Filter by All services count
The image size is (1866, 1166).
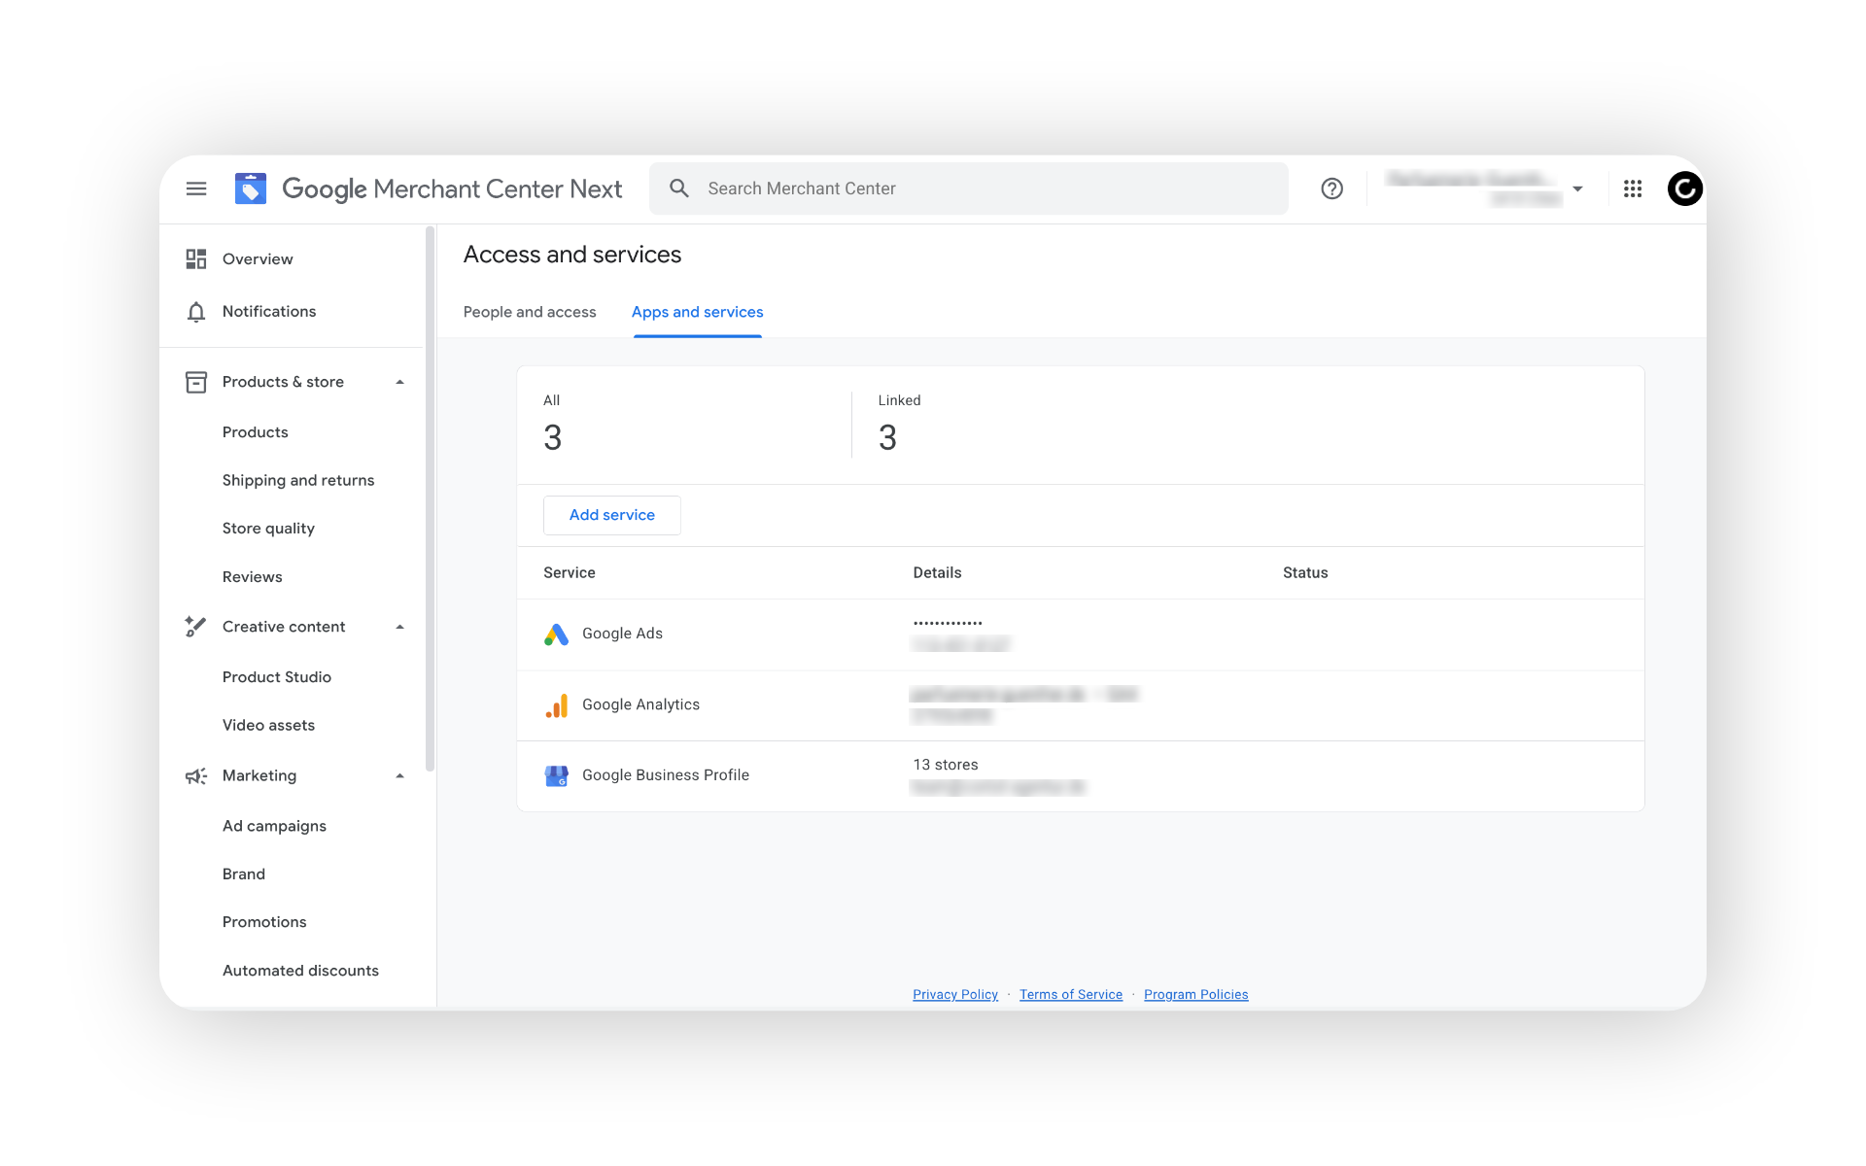(552, 425)
